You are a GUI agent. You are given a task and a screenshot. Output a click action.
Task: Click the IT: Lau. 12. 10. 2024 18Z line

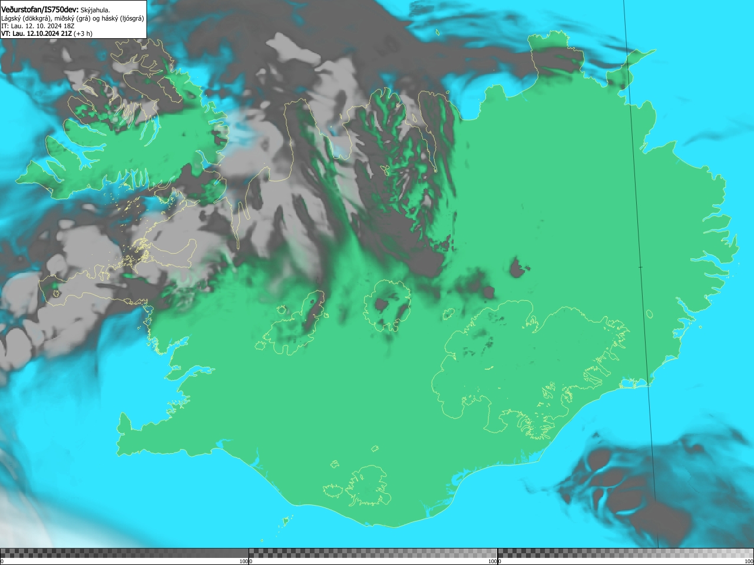pos(38,26)
